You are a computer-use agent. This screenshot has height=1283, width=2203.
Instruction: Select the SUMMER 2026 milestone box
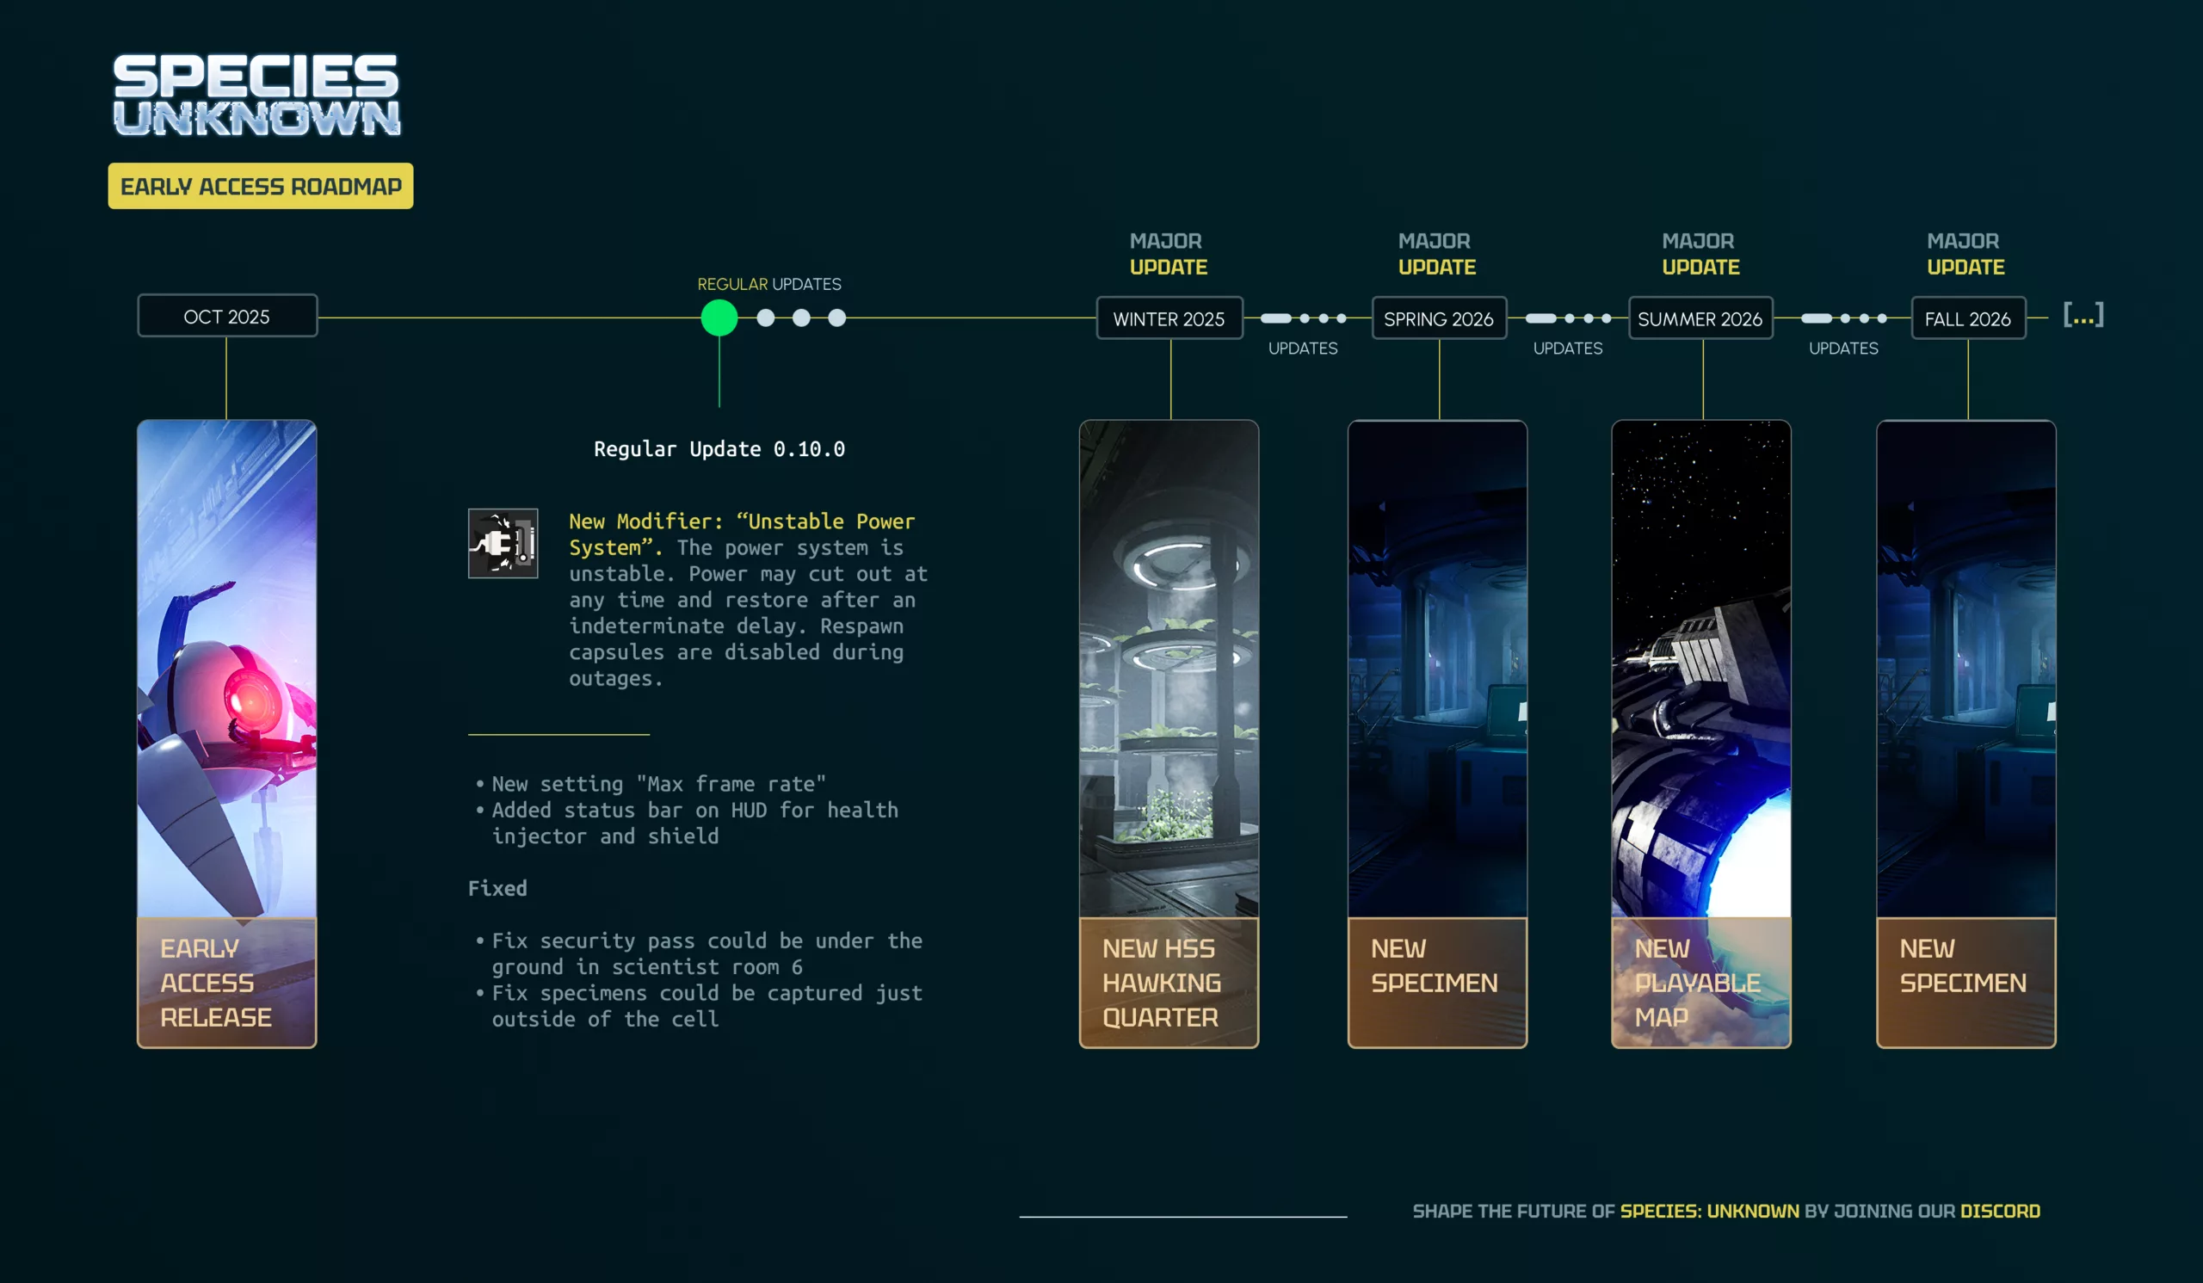(1700, 319)
